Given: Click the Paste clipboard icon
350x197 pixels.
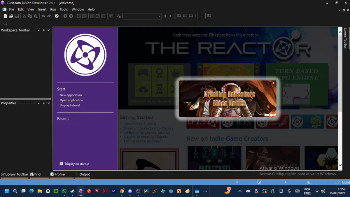Looking at the screenshot, I should (x=35, y=16).
